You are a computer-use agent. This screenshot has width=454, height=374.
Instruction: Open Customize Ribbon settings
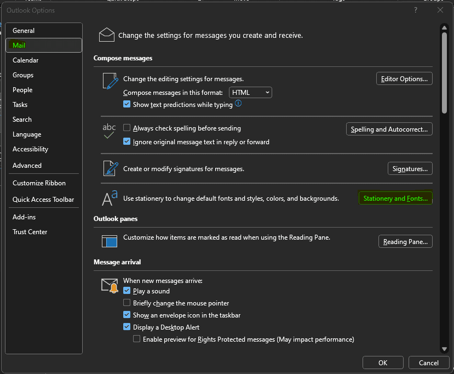click(44, 183)
